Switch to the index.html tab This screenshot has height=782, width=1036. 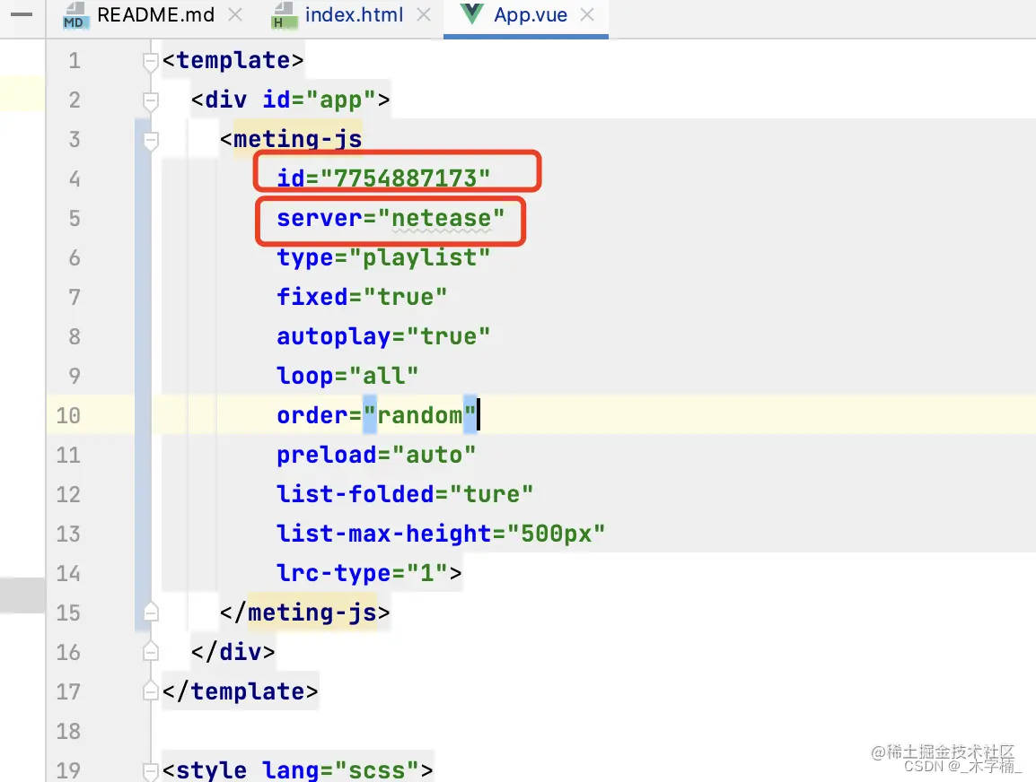point(354,15)
